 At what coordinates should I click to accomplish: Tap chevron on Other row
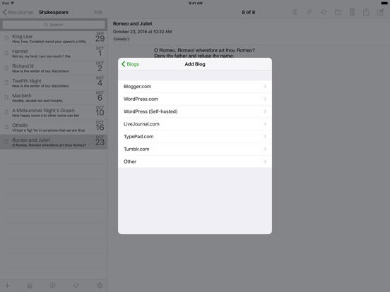pos(265,162)
